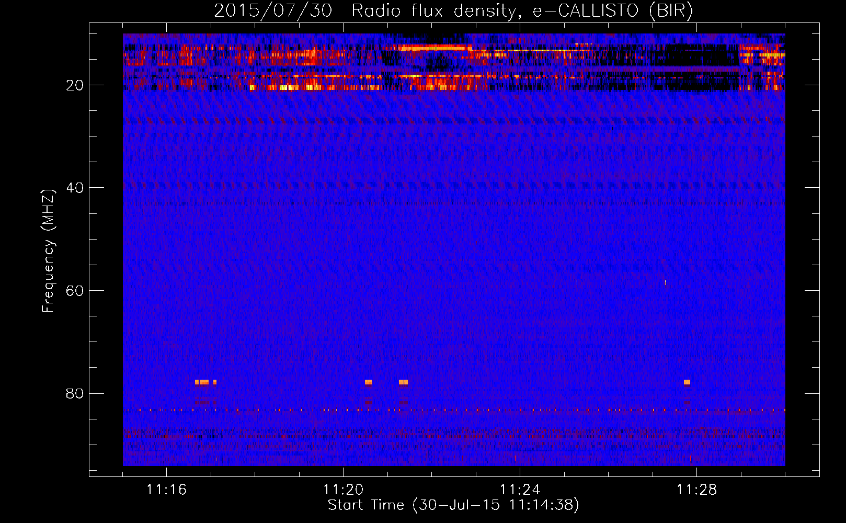Click the '20' frequency tick label
This screenshot has height=523, width=846.
click(75, 85)
